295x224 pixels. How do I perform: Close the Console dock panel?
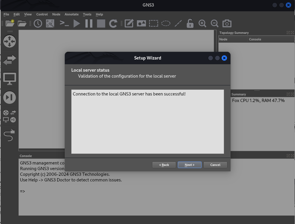(x=292, y=156)
